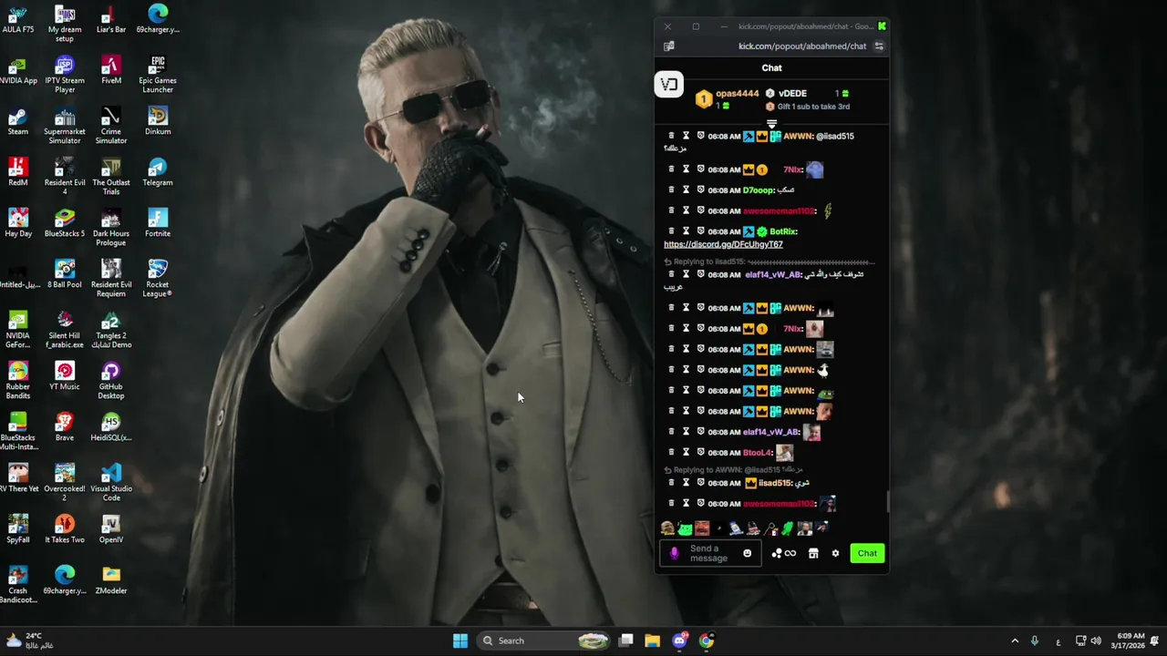Open ZModeler folder on desktop

click(x=111, y=579)
